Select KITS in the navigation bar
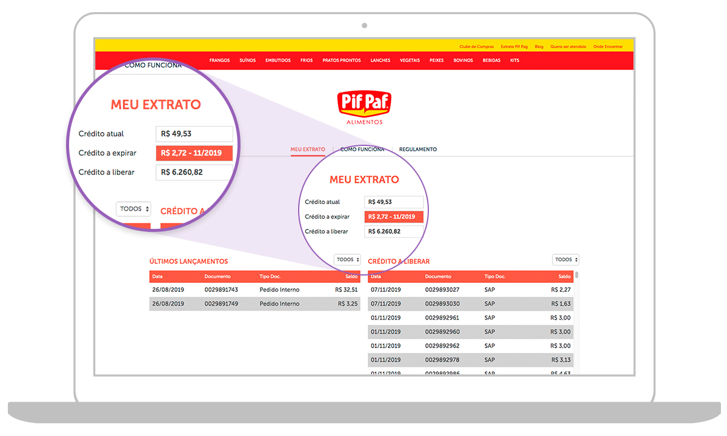 515,61
